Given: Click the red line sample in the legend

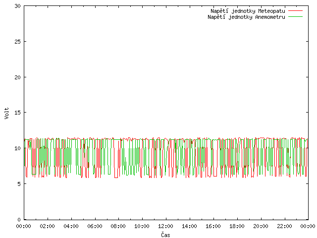Looking at the screenshot, I should [x=295, y=11].
